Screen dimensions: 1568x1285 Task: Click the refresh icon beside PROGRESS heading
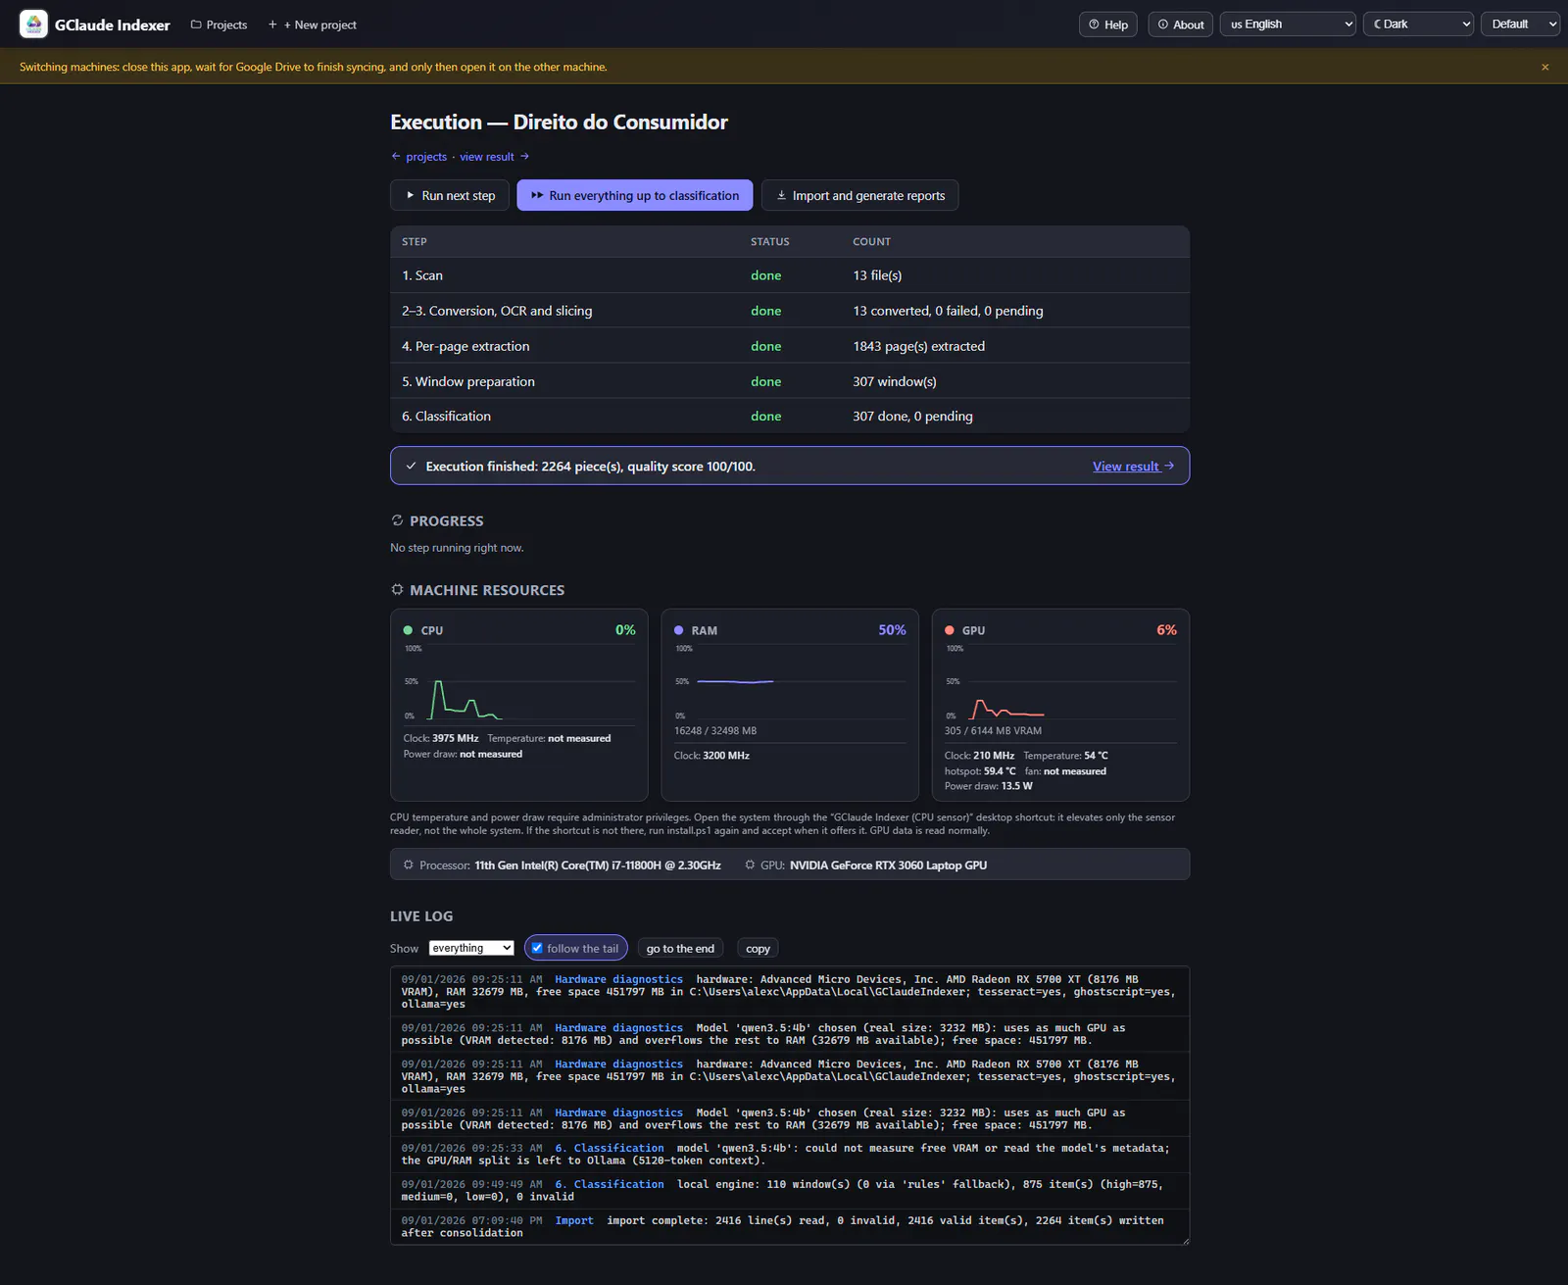pos(397,520)
